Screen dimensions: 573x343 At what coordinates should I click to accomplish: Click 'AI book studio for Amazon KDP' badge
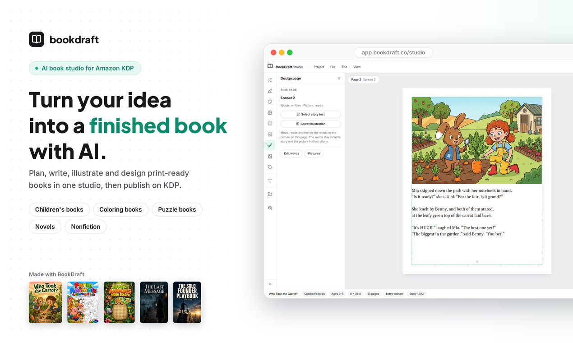coord(85,68)
